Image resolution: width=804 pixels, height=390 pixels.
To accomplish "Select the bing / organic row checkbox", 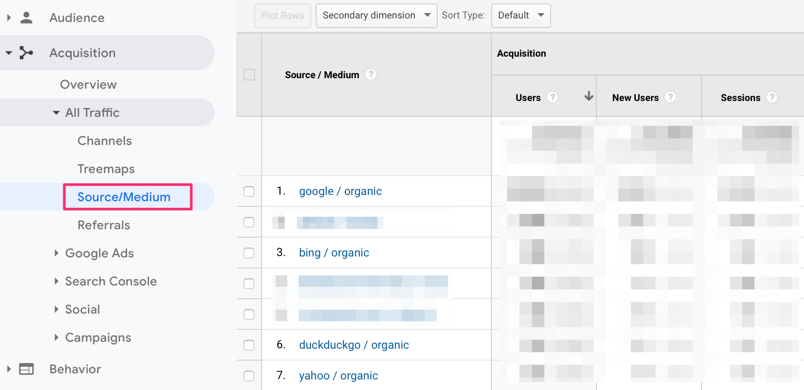I will click(x=249, y=253).
